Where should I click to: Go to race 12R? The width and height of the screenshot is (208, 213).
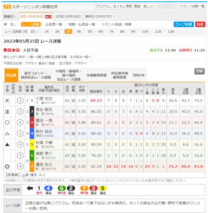pos(171,32)
